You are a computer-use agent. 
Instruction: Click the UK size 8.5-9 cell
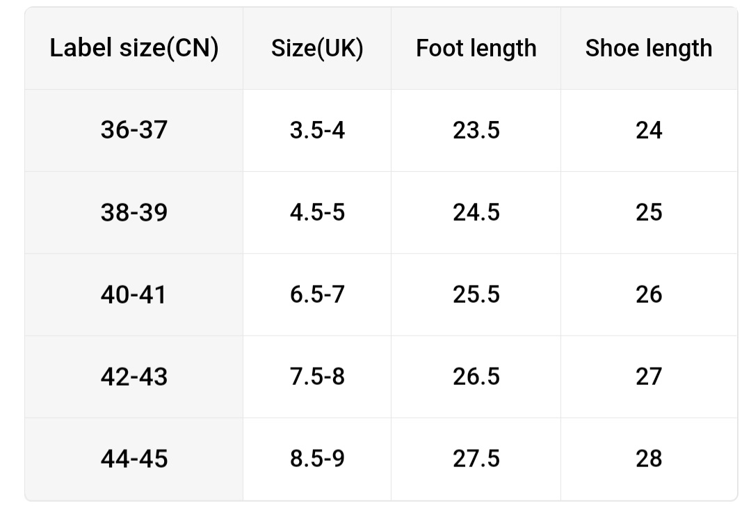click(x=317, y=459)
